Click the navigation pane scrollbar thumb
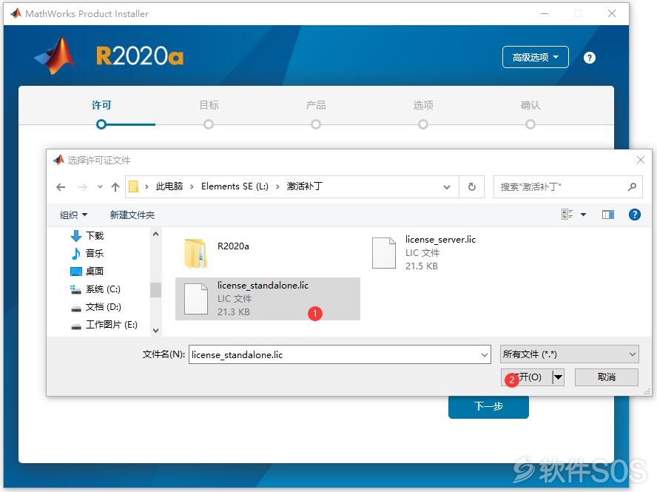Screen dimensions: 657x492 coord(155,289)
